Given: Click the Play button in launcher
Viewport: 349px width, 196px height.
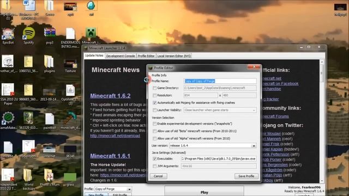Looking at the screenshot, I should tap(204, 192).
